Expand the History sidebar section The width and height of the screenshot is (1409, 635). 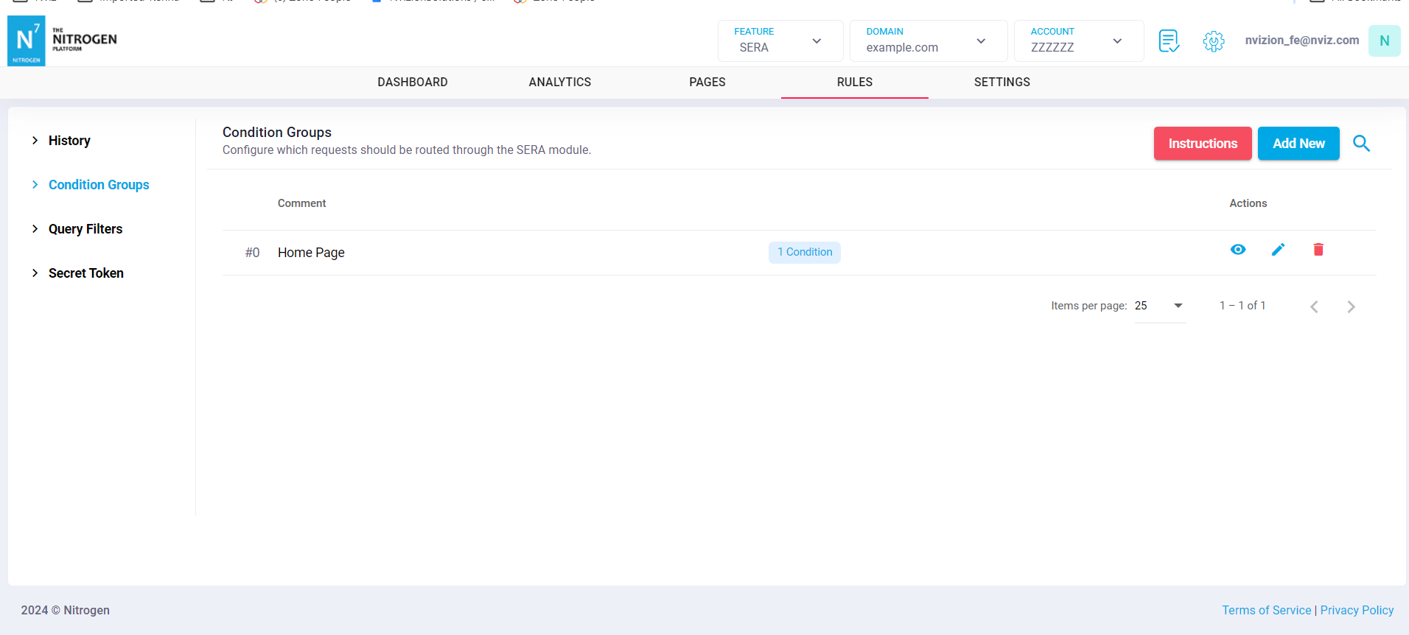pos(69,141)
